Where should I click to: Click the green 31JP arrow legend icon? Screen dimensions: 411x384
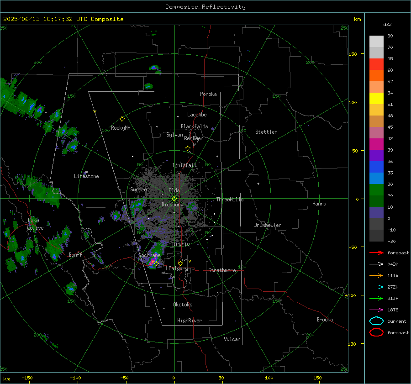[x=376, y=298]
